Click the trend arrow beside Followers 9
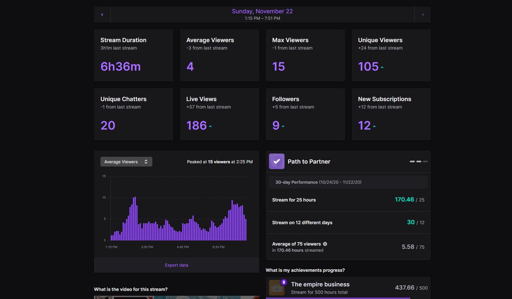The height and width of the screenshot is (299, 512). pos(283,127)
